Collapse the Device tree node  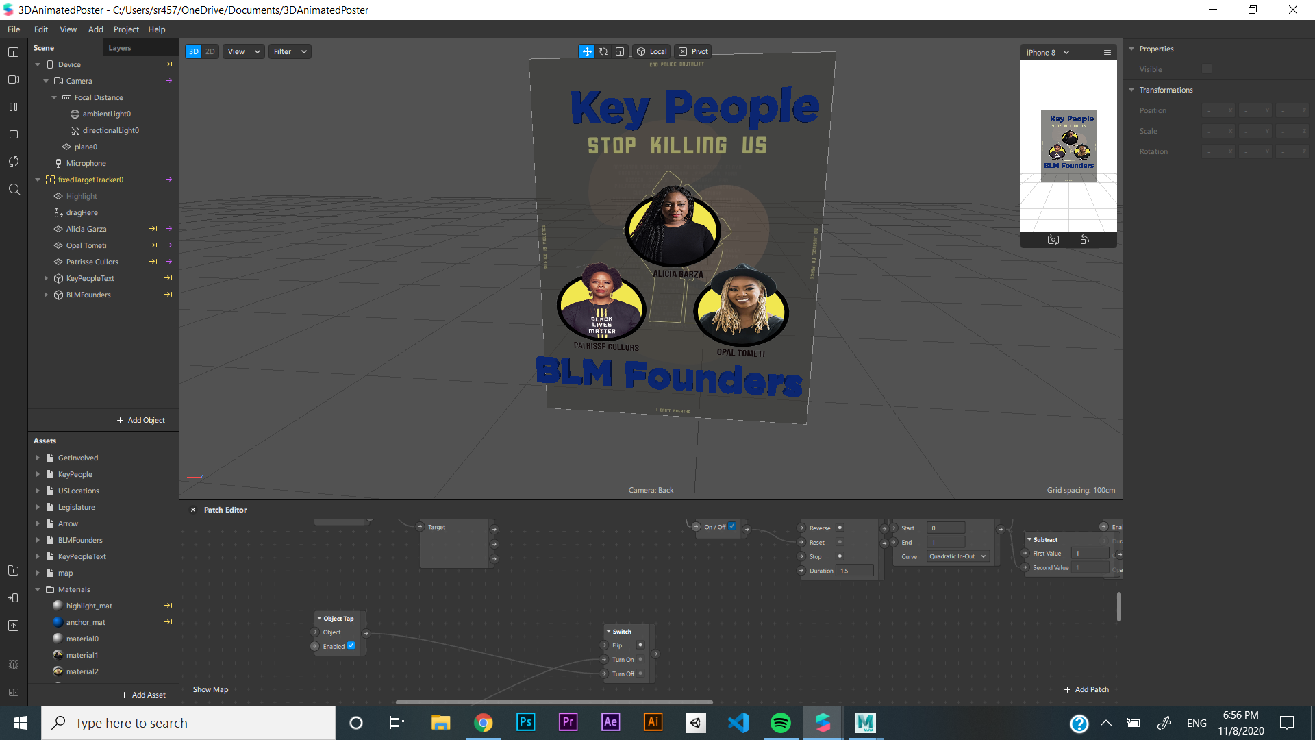pyautogui.click(x=38, y=64)
